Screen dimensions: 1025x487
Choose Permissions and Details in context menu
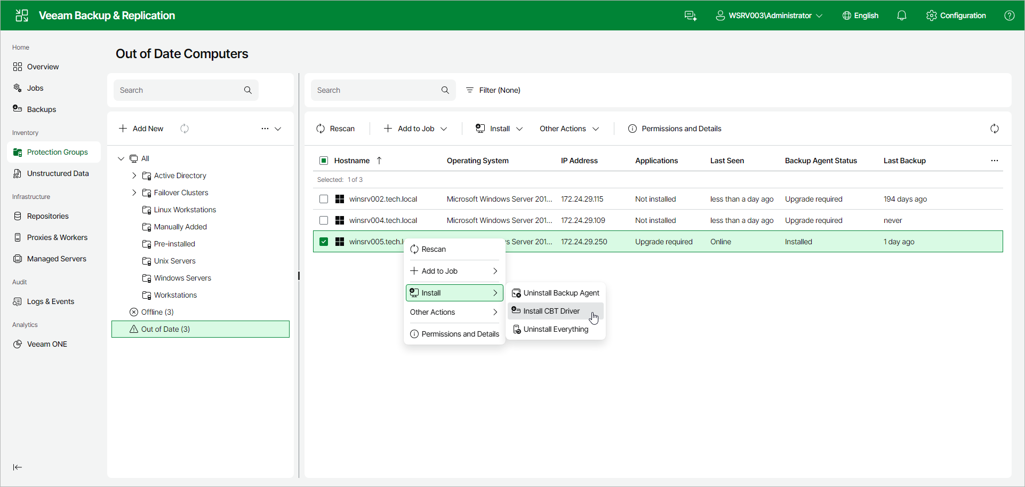pos(454,334)
